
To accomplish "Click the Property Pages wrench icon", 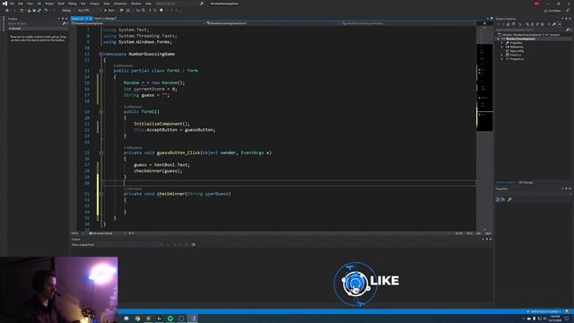I will 509,199.
